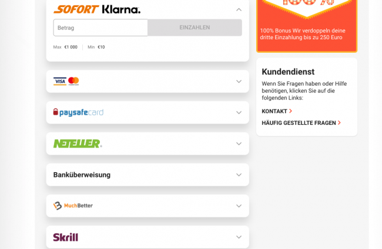Expand the paysafecard payment option
382x249 pixels.
[239, 112]
